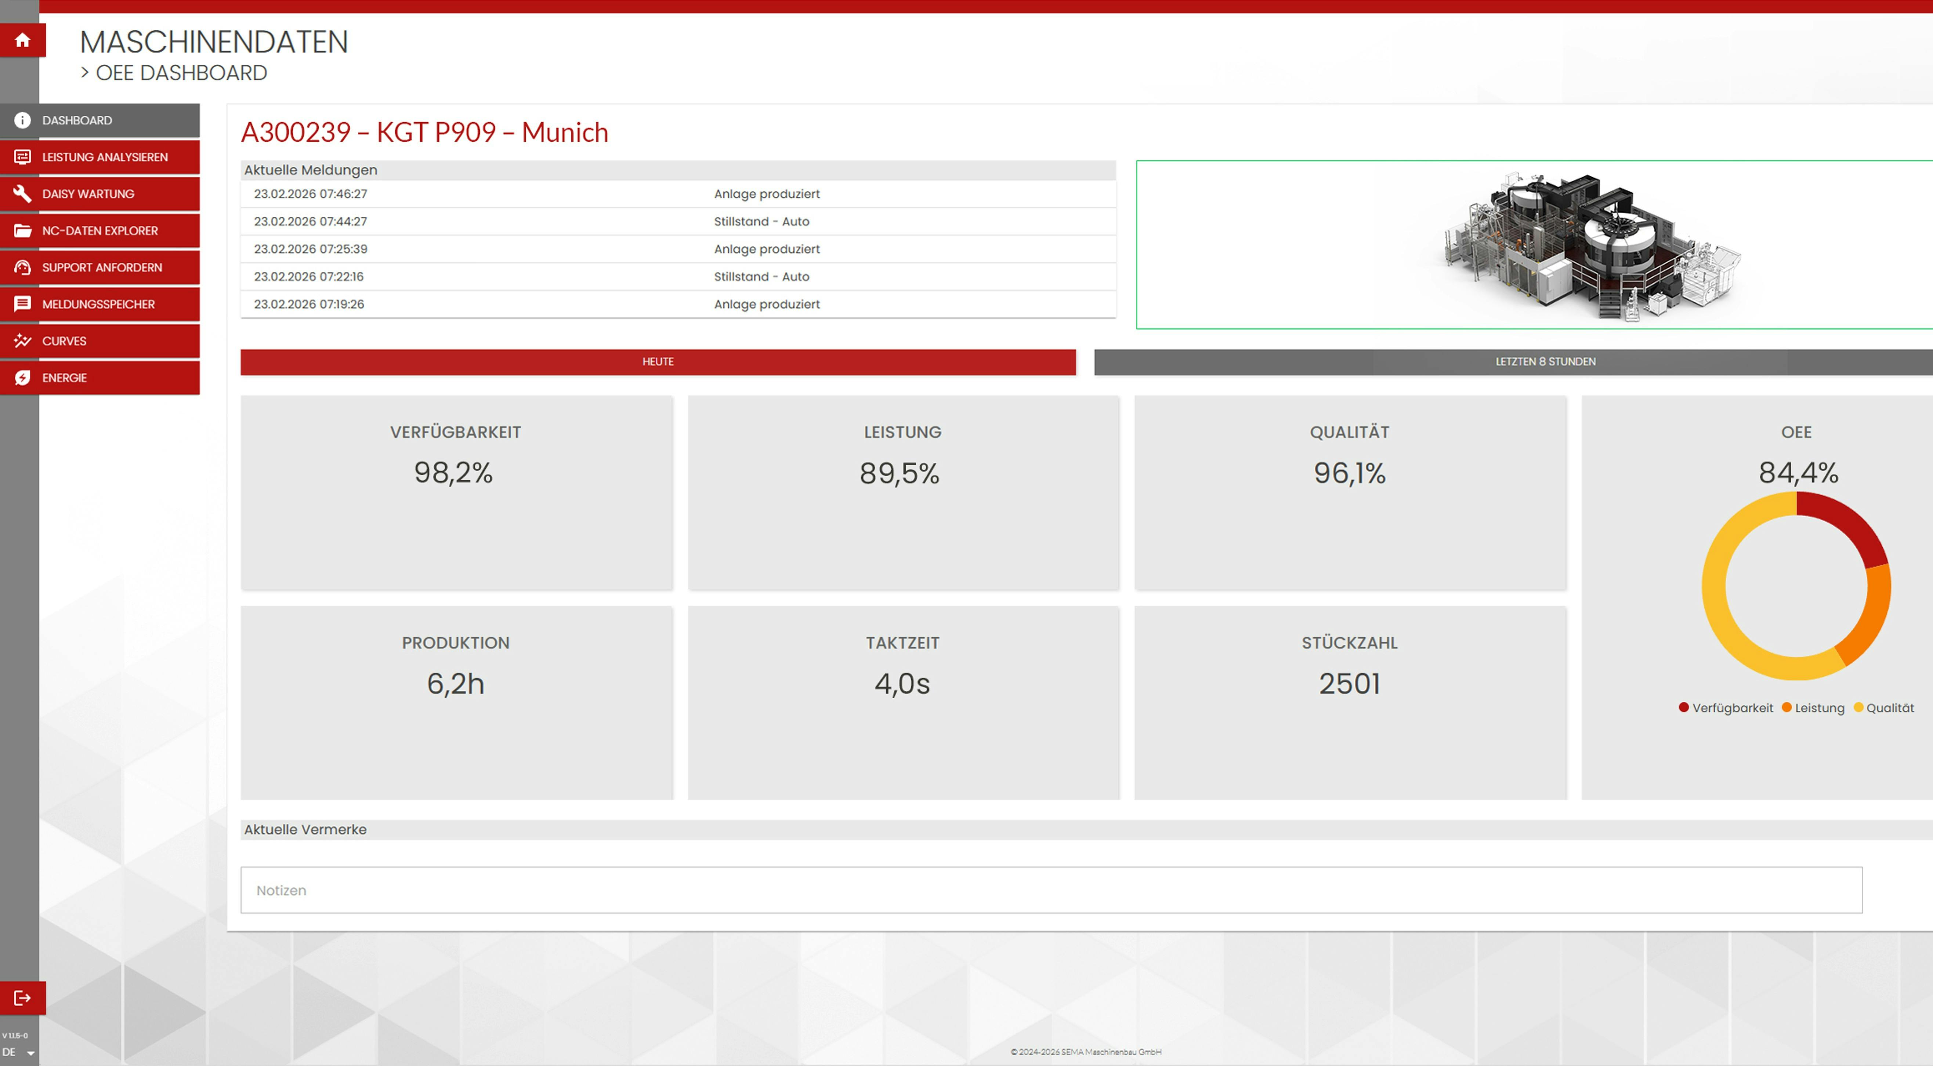Click the home icon in the top left
Screen dimensions: 1933x1066
click(x=22, y=40)
